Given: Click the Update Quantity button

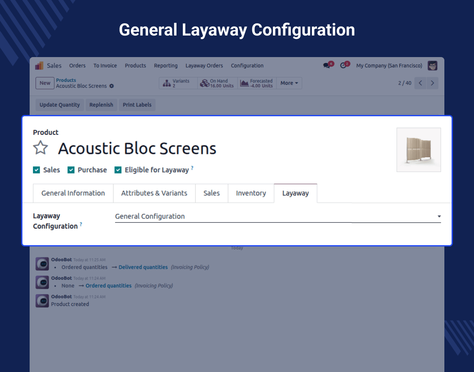Looking at the screenshot, I should pyautogui.click(x=60, y=105).
